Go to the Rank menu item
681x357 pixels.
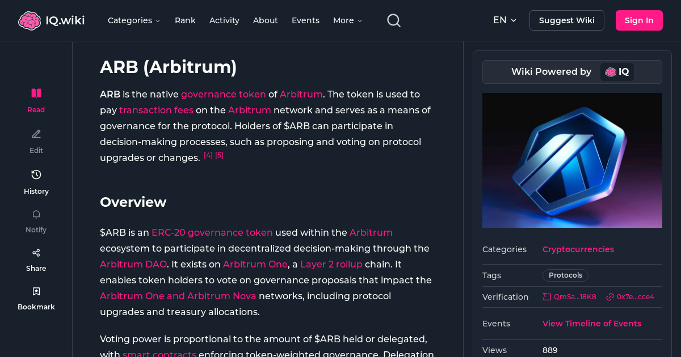point(185,20)
